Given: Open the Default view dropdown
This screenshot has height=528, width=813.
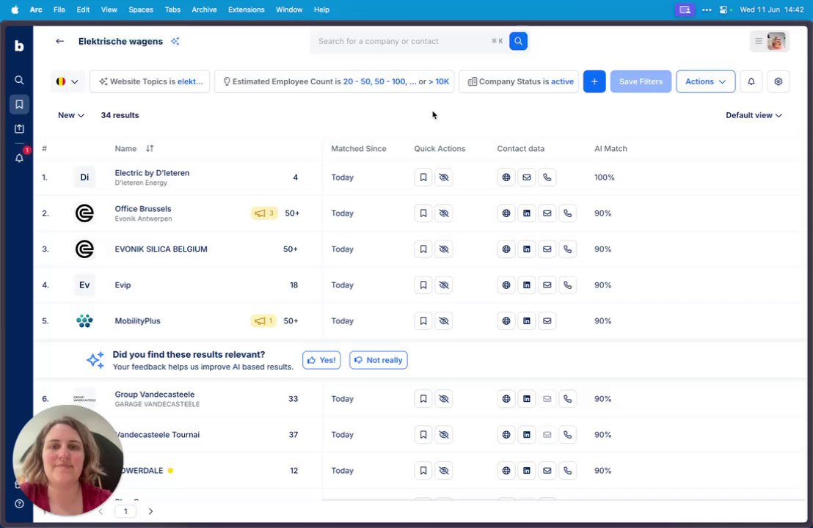Looking at the screenshot, I should pyautogui.click(x=754, y=115).
